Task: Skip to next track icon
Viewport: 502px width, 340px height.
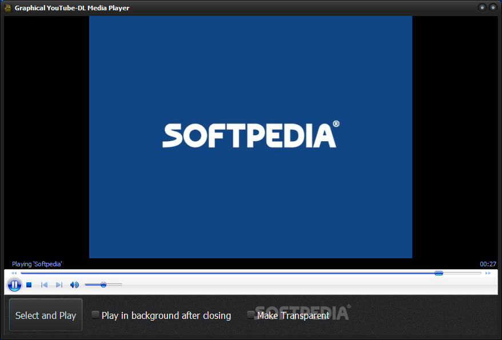Action: [x=59, y=285]
